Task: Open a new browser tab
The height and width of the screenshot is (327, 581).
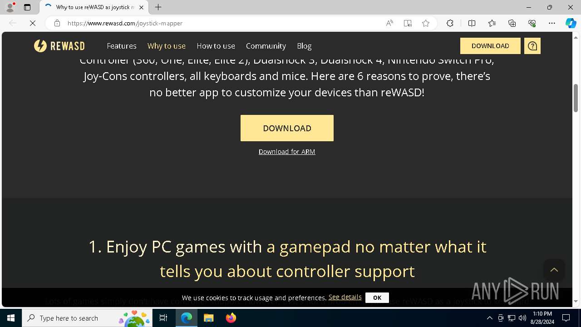Action: click(x=158, y=7)
